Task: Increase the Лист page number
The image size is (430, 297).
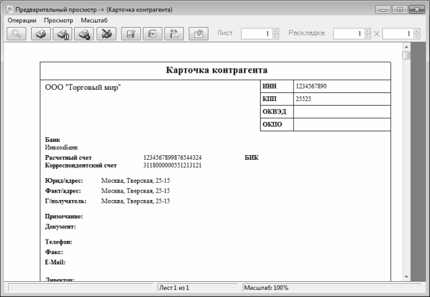Action: [x=275, y=30]
